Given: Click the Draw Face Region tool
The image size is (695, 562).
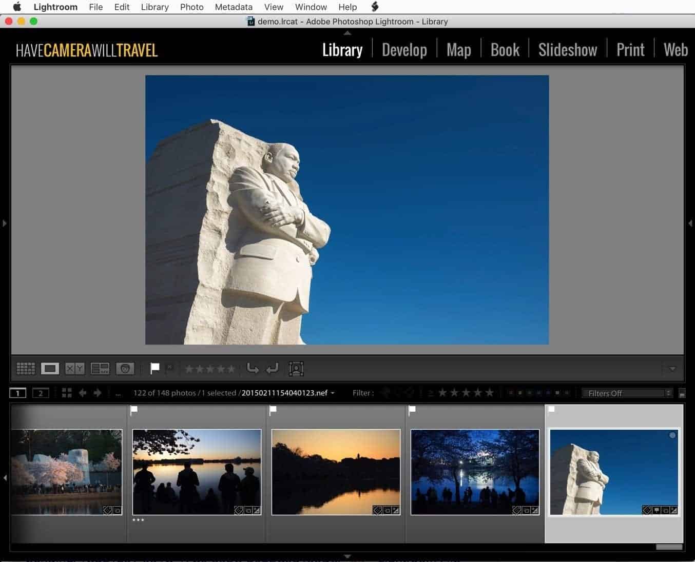Looking at the screenshot, I should (x=296, y=368).
